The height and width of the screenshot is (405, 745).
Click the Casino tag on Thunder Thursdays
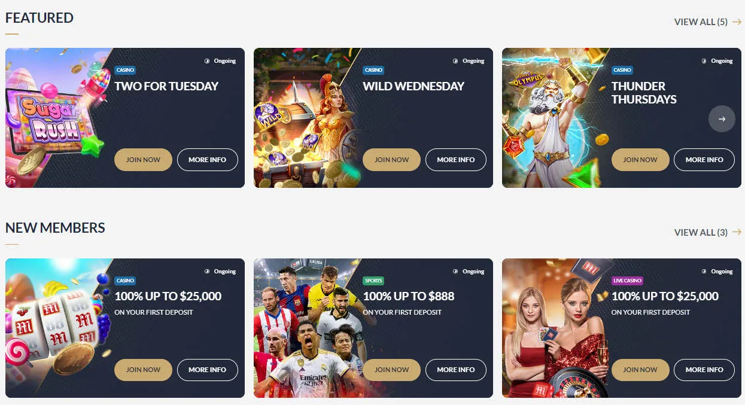coord(622,70)
